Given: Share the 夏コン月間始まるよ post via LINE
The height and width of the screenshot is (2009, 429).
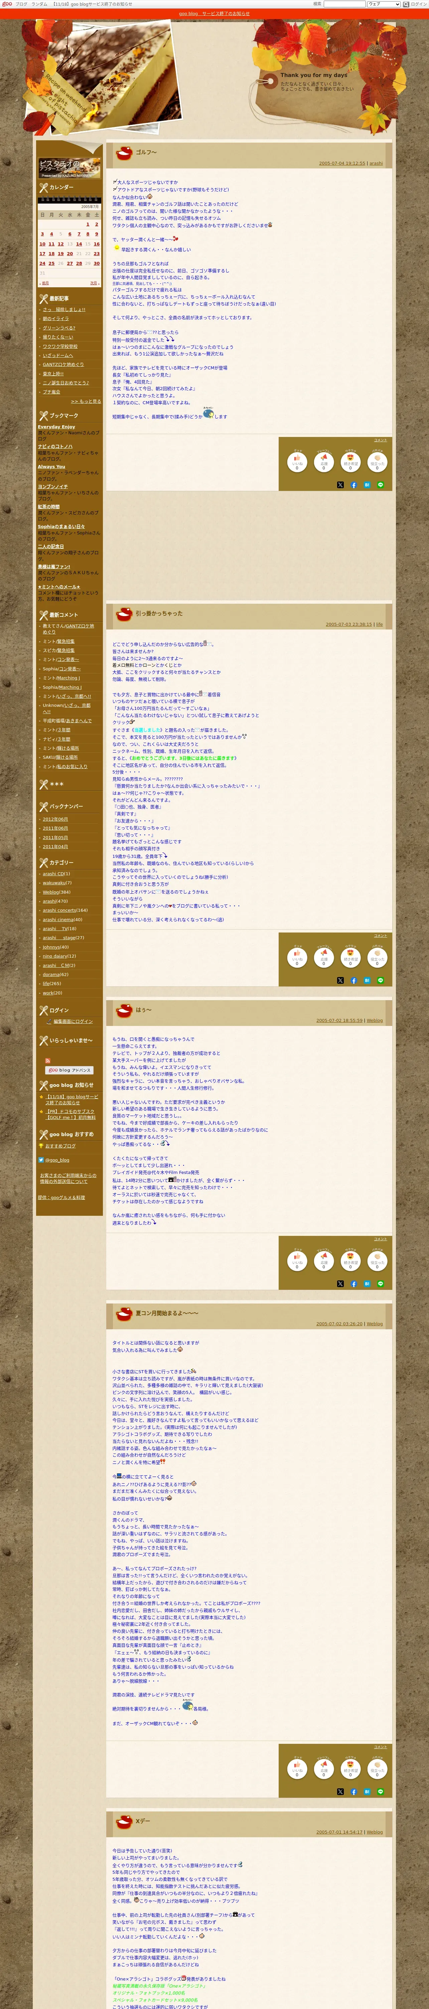Looking at the screenshot, I should pyautogui.click(x=381, y=1792).
